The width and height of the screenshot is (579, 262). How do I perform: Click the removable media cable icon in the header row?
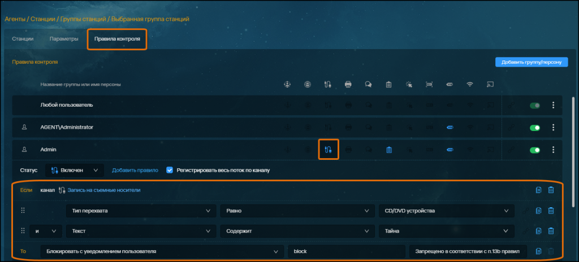[x=327, y=84]
